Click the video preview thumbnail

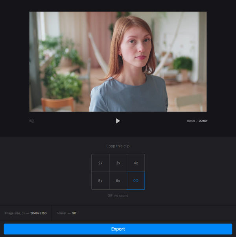tap(118, 62)
